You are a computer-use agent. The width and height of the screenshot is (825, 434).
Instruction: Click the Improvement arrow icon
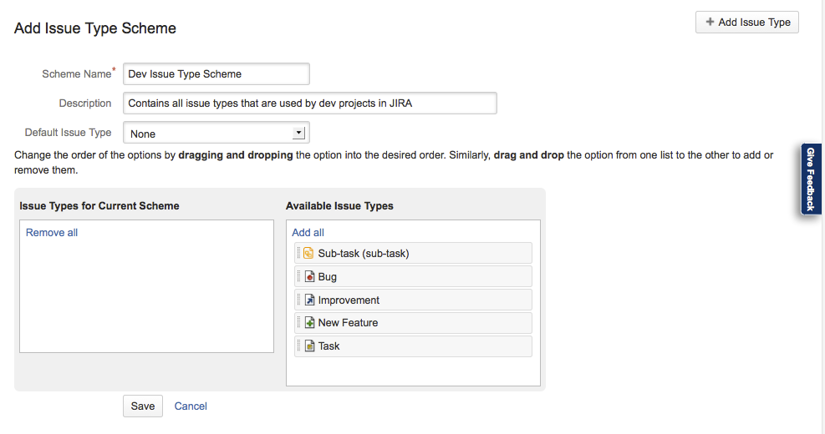click(x=308, y=300)
